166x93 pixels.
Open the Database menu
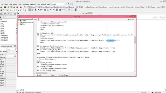(33, 4)
